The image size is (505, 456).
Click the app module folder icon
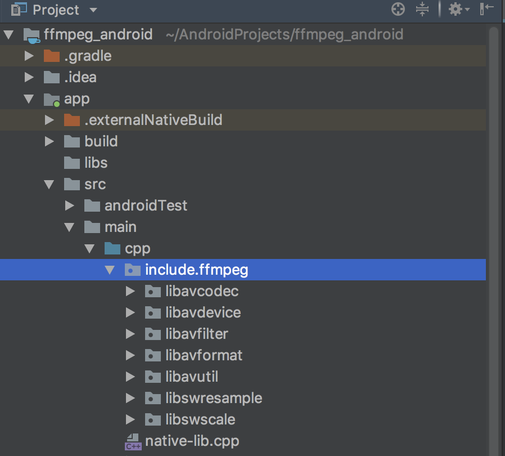pos(52,100)
